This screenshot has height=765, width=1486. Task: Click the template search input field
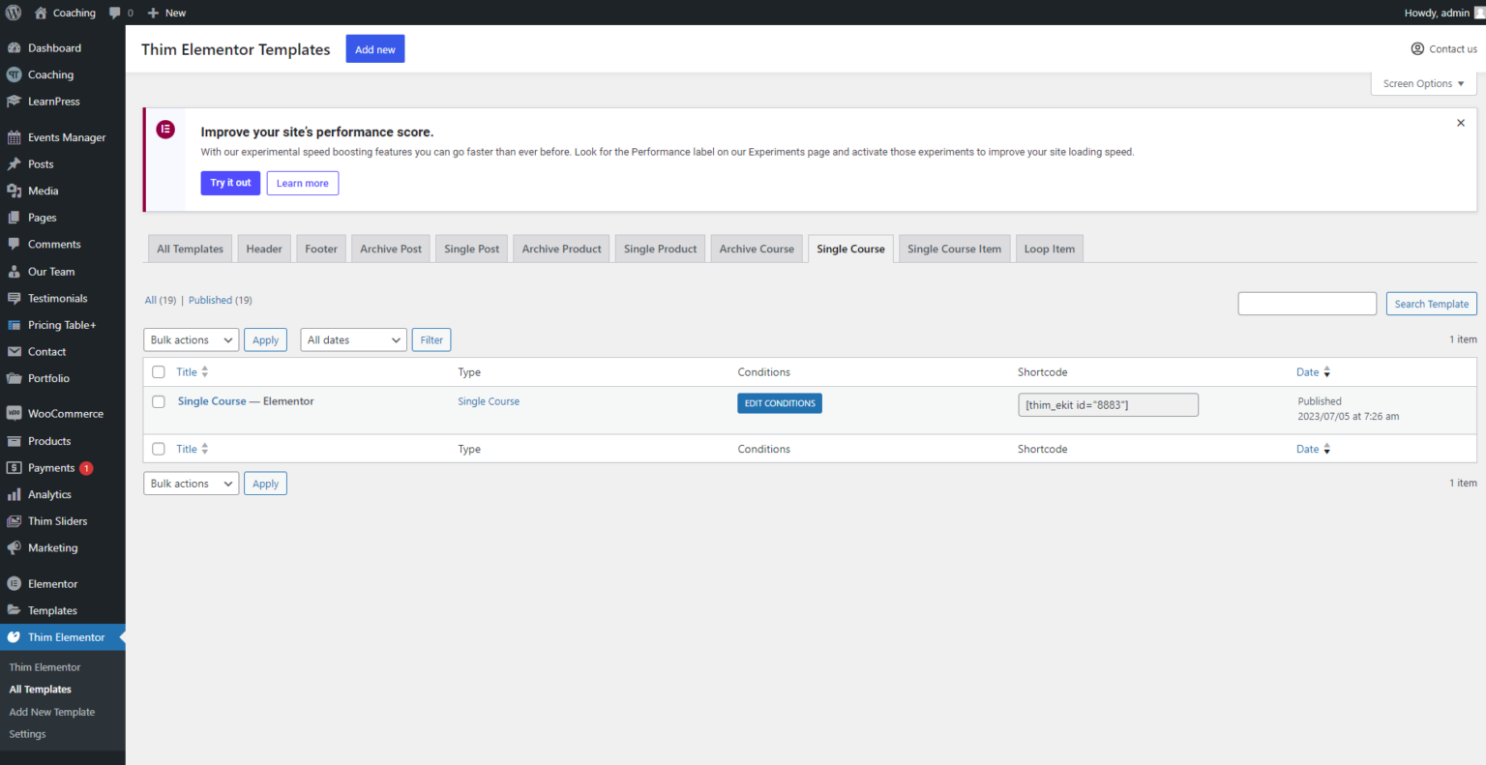click(1307, 304)
